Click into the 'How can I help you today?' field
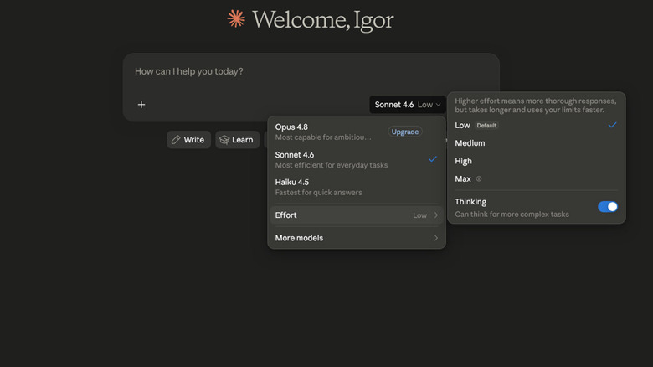Image resolution: width=653 pixels, height=367 pixels. point(311,72)
